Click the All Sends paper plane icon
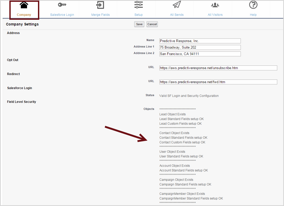Viewport: 284px width, 206px height. pos(177,5)
